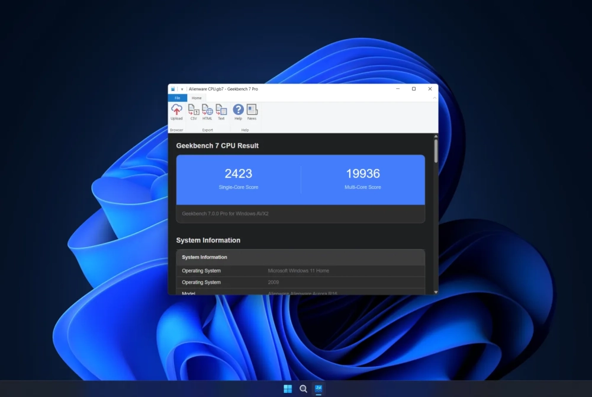Export results as HTML

(x=207, y=112)
